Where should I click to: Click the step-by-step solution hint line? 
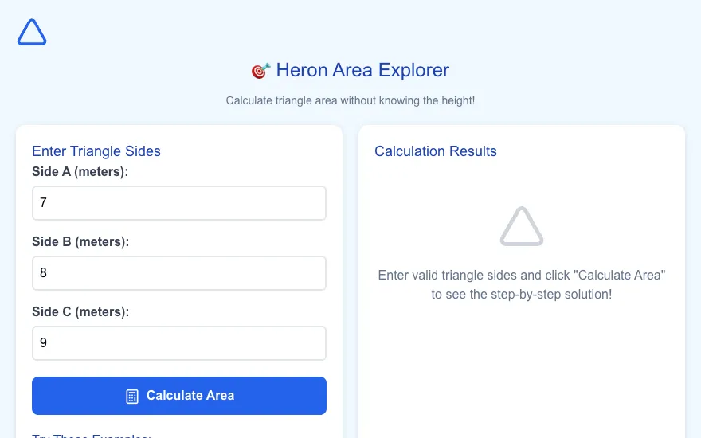[x=521, y=295]
